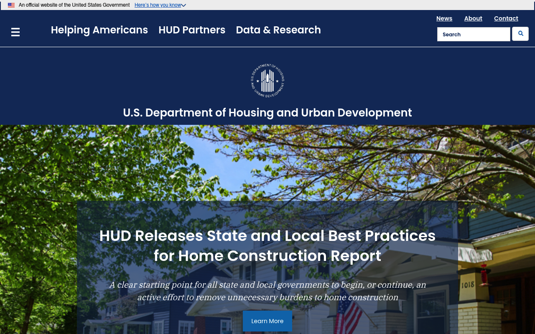Focus the Search input field

(474, 34)
